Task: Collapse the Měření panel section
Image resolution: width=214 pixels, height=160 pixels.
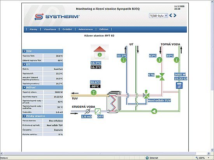Action: (x=24, y=88)
